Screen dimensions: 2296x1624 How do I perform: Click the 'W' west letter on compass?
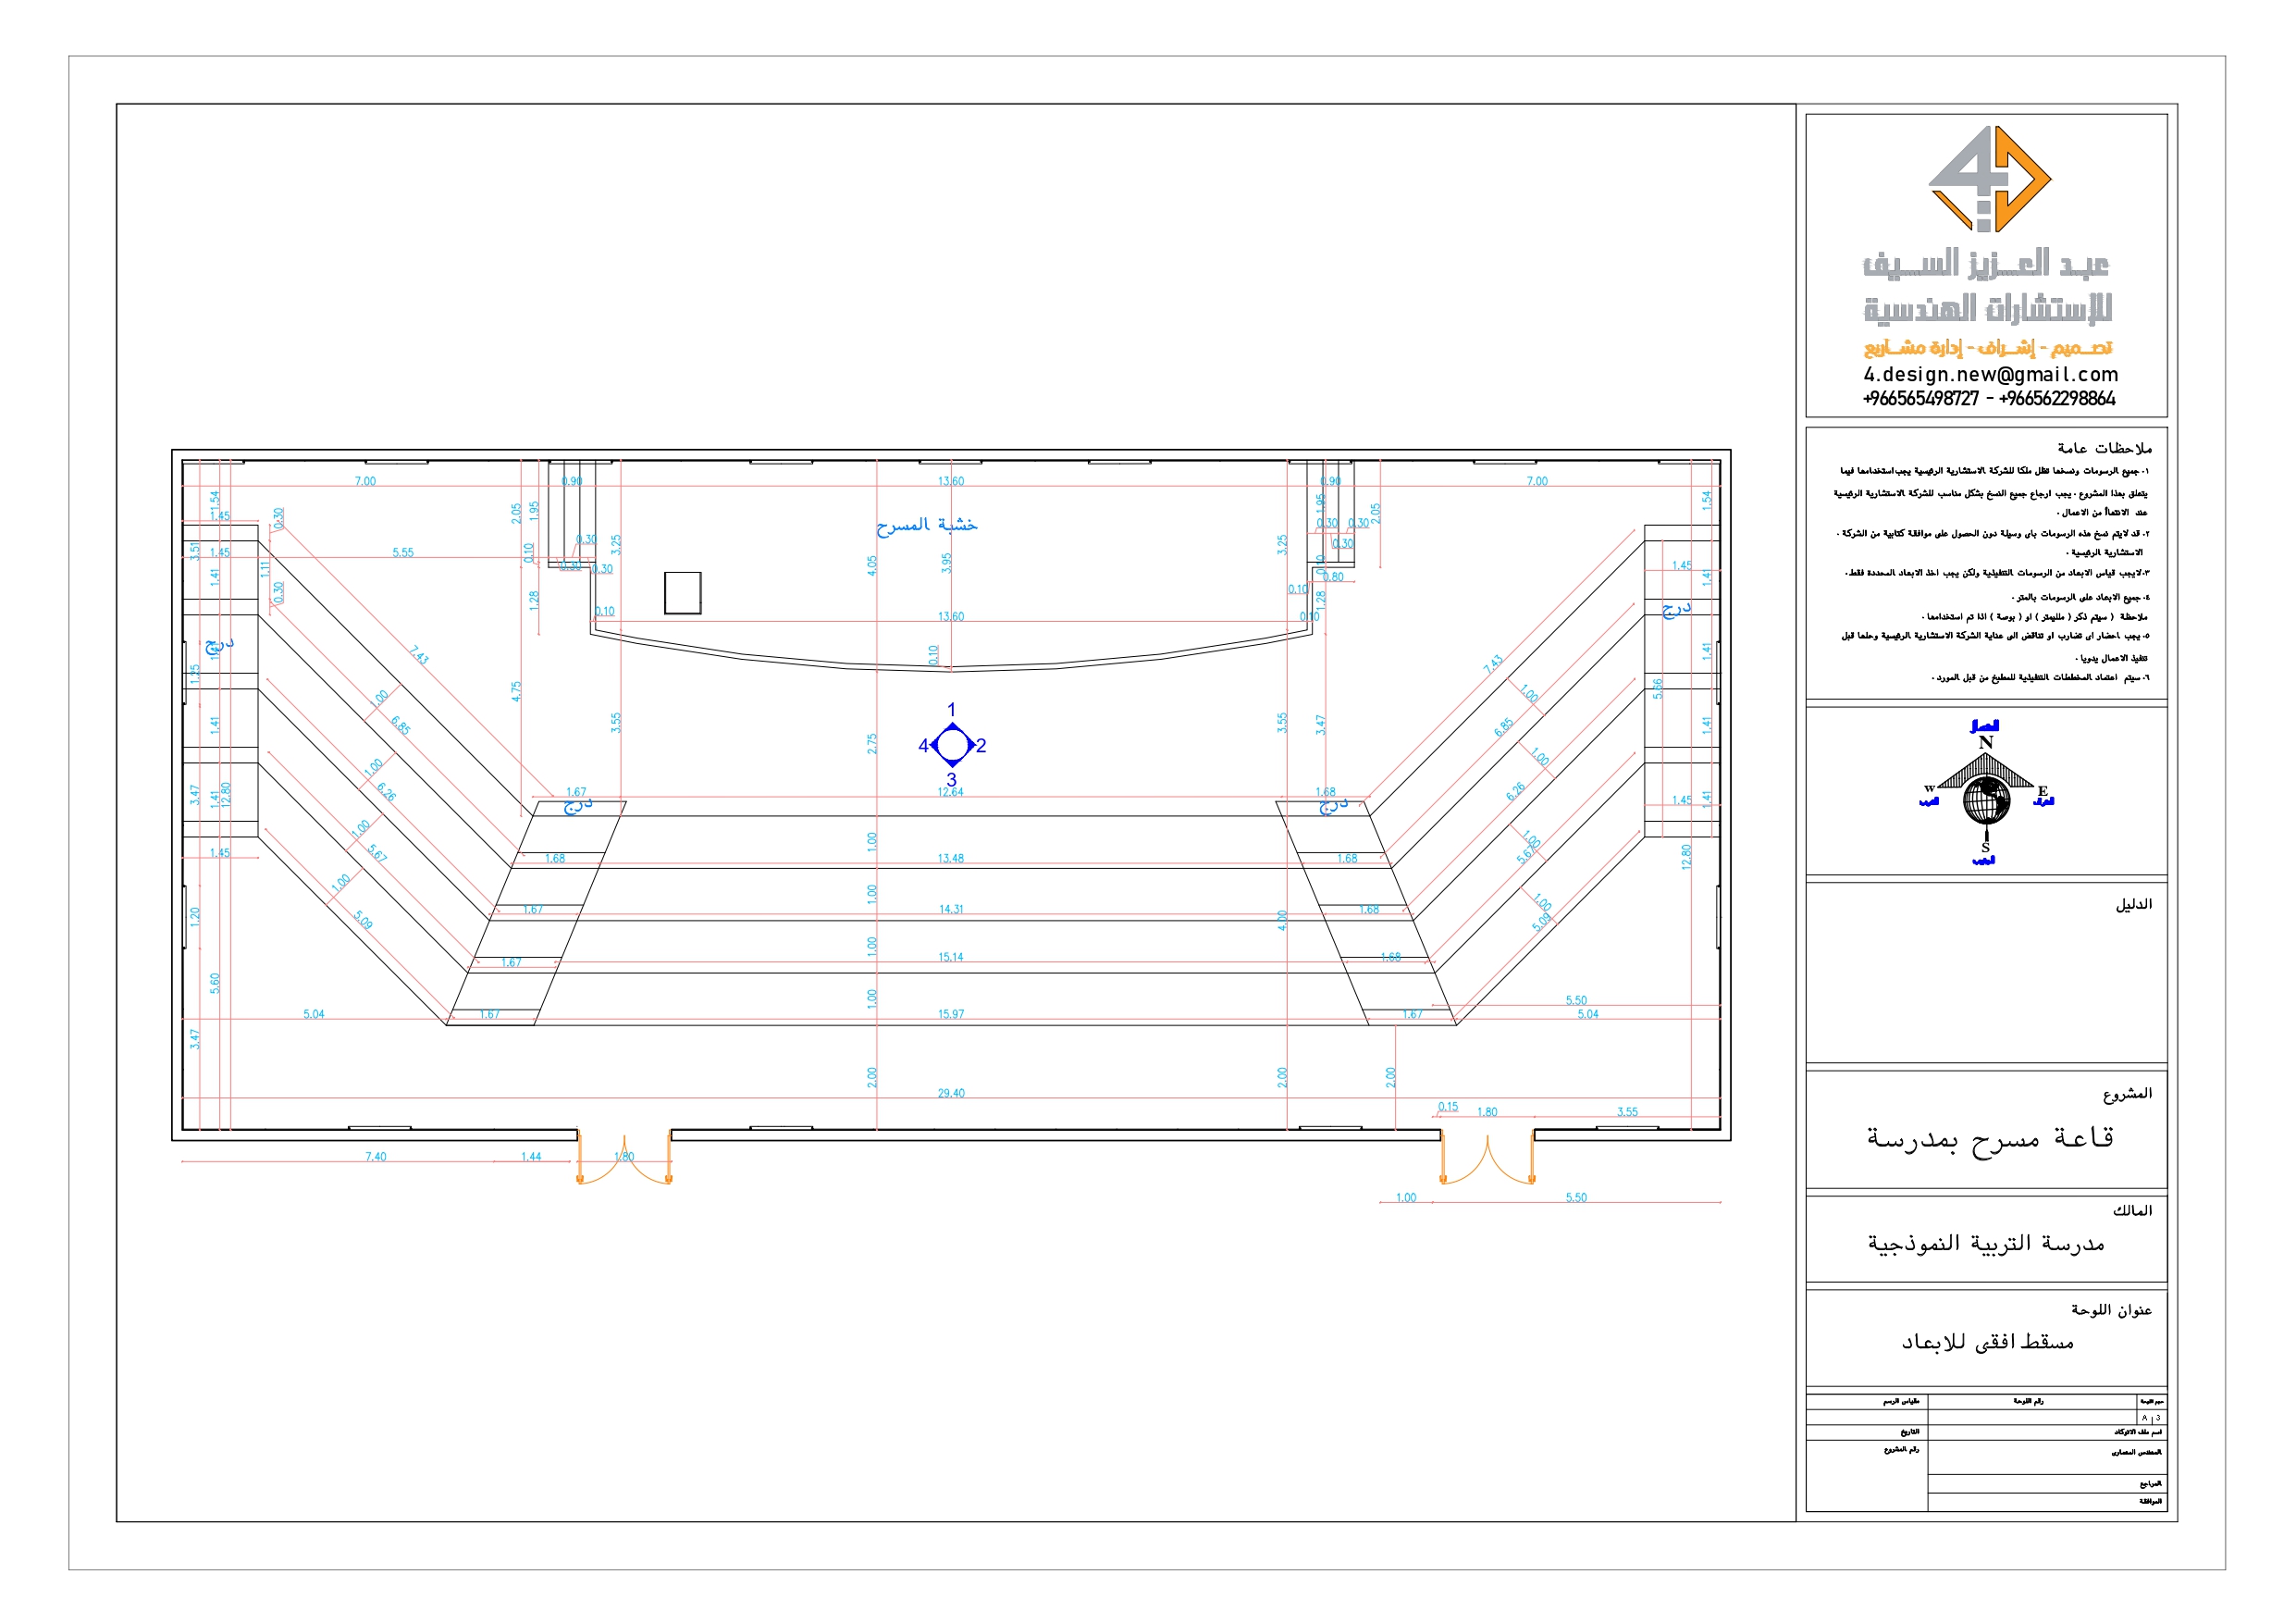pos(1929,788)
